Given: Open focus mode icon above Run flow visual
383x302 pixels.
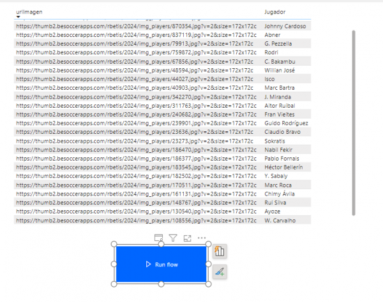Looking at the screenshot, I should tap(187, 238).
